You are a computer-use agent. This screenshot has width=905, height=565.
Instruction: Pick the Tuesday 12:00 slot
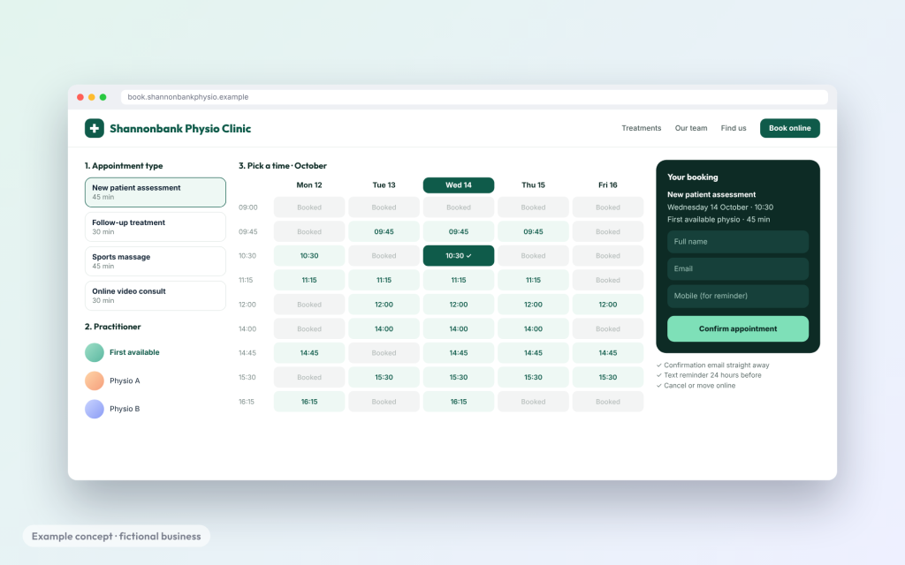(384, 305)
